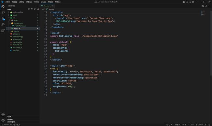Collapse all folders in explorer

[38, 9]
